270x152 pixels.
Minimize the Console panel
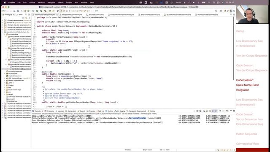(x=231, y=111)
